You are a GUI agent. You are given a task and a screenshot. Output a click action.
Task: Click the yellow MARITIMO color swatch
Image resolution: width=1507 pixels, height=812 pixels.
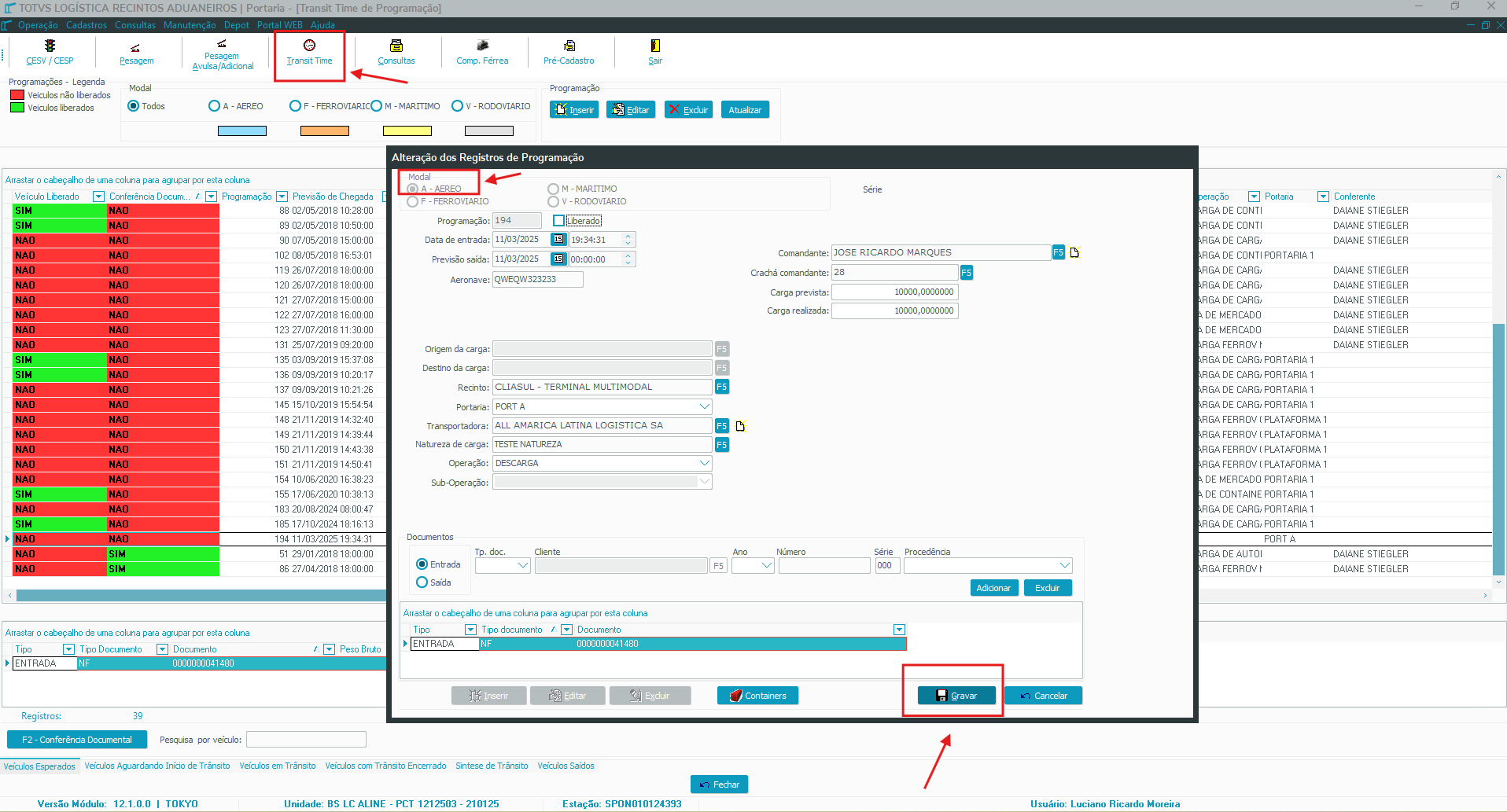tap(407, 131)
